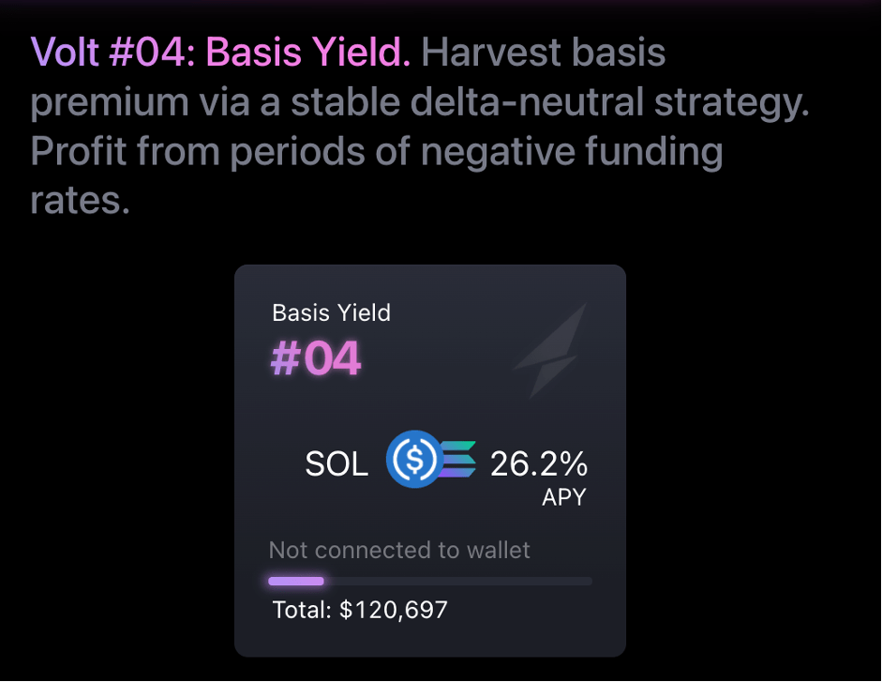Click pink "Basis Yield." heading text
Image resolution: width=882 pixels, height=682 pixels.
tap(308, 53)
